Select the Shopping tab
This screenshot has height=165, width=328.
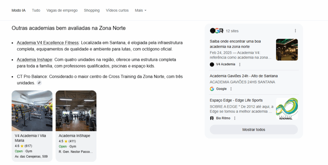click(x=92, y=11)
